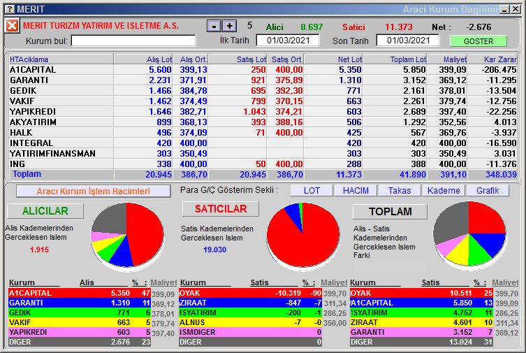Image resolution: width=526 pixels, height=353 pixels.
Task: Open the Kademe view
Action: point(444,191)
